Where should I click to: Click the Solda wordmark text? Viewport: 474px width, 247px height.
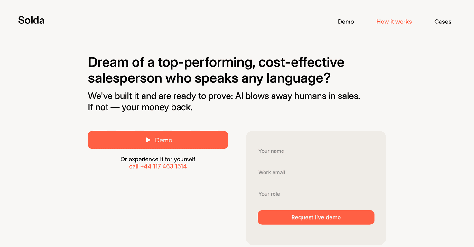point(31,20)
